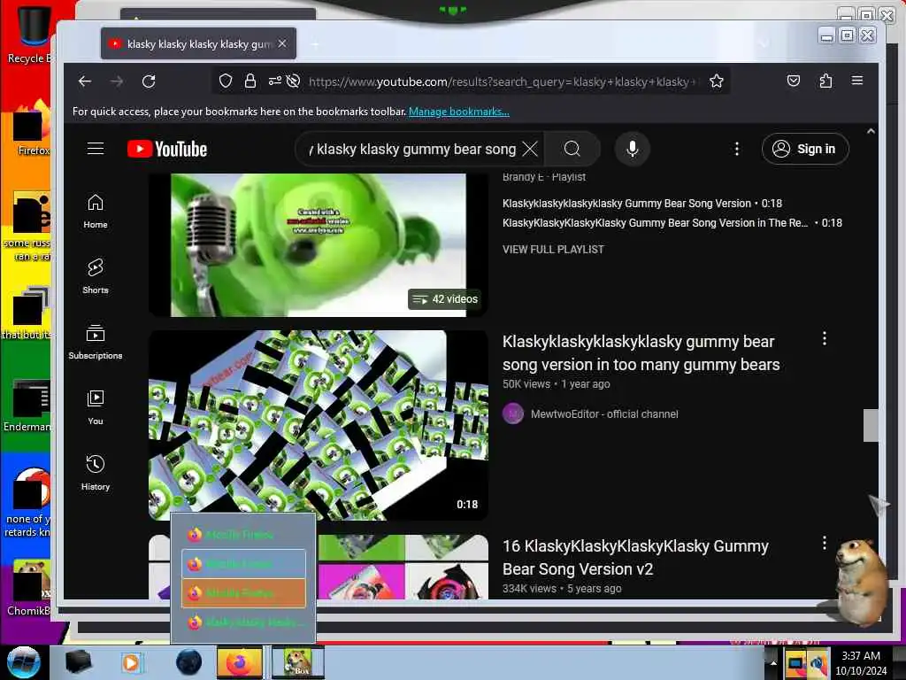
Task: Clear the YouTube search query
Action: click(x=530, y=149)
